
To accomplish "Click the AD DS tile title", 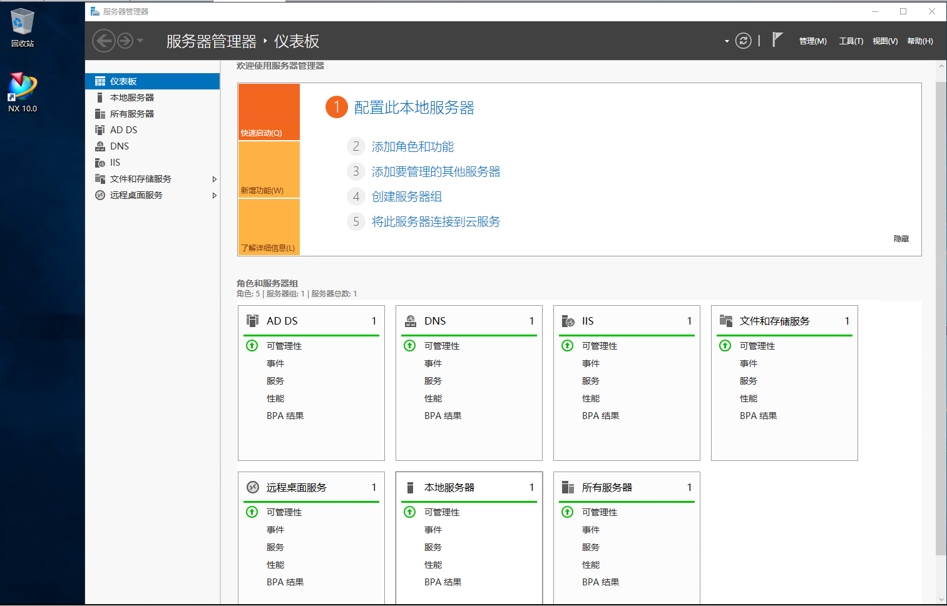I will coord(282,321).
